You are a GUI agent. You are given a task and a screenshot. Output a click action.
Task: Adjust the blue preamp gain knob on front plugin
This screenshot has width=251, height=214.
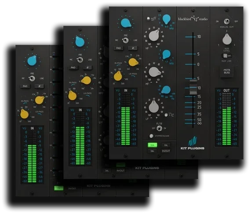(x=126, y=23)
